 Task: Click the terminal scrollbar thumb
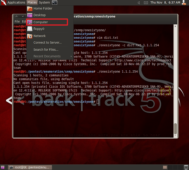pyautogui.click(x=175, y=129)
